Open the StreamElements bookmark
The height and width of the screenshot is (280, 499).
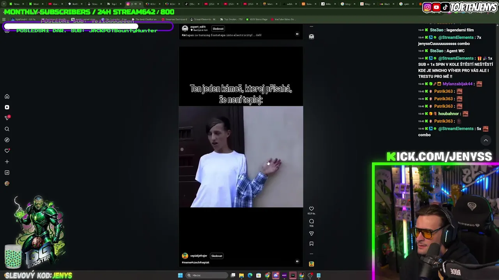(203, 19)
